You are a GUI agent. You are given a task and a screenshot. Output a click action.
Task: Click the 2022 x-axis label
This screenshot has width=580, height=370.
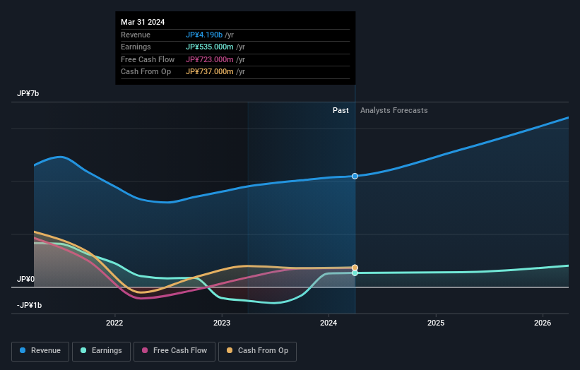[114, 323]
